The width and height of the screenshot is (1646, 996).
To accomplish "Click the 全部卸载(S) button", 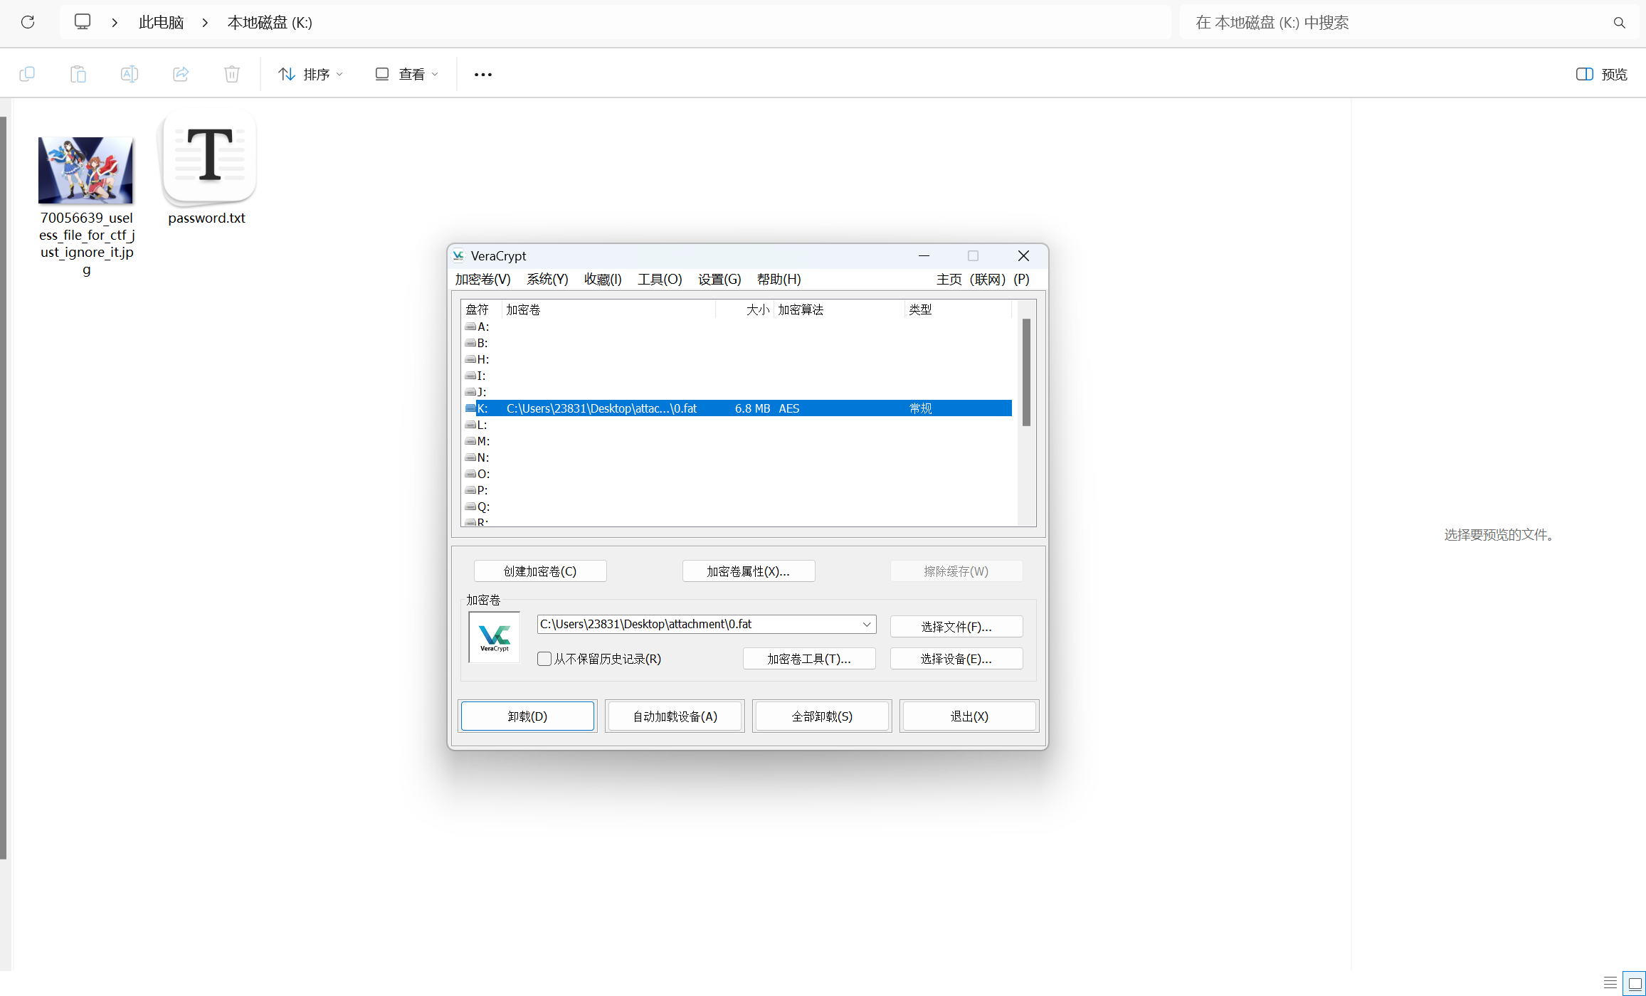I will tap(822, 716).
